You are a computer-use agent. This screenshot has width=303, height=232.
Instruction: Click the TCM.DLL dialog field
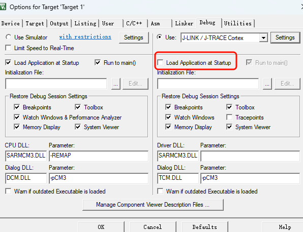pyautogui.click(x=178, y=178)
